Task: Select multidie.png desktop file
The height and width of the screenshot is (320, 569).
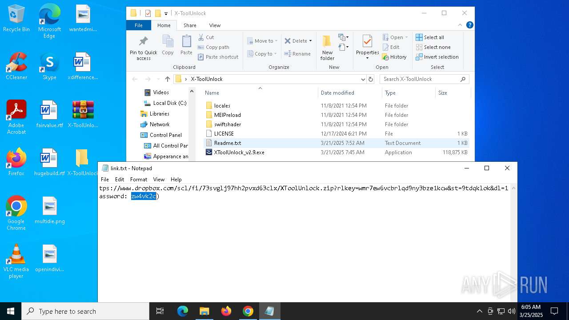Action: coord(50,211)
